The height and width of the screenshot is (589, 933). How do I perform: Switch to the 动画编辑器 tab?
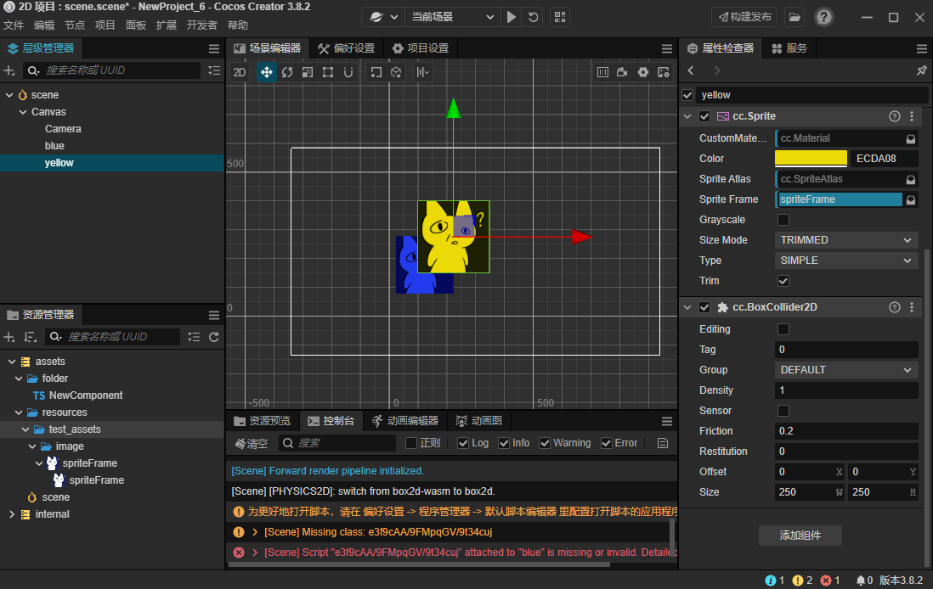pyautogui.click(x=404, y=421)
